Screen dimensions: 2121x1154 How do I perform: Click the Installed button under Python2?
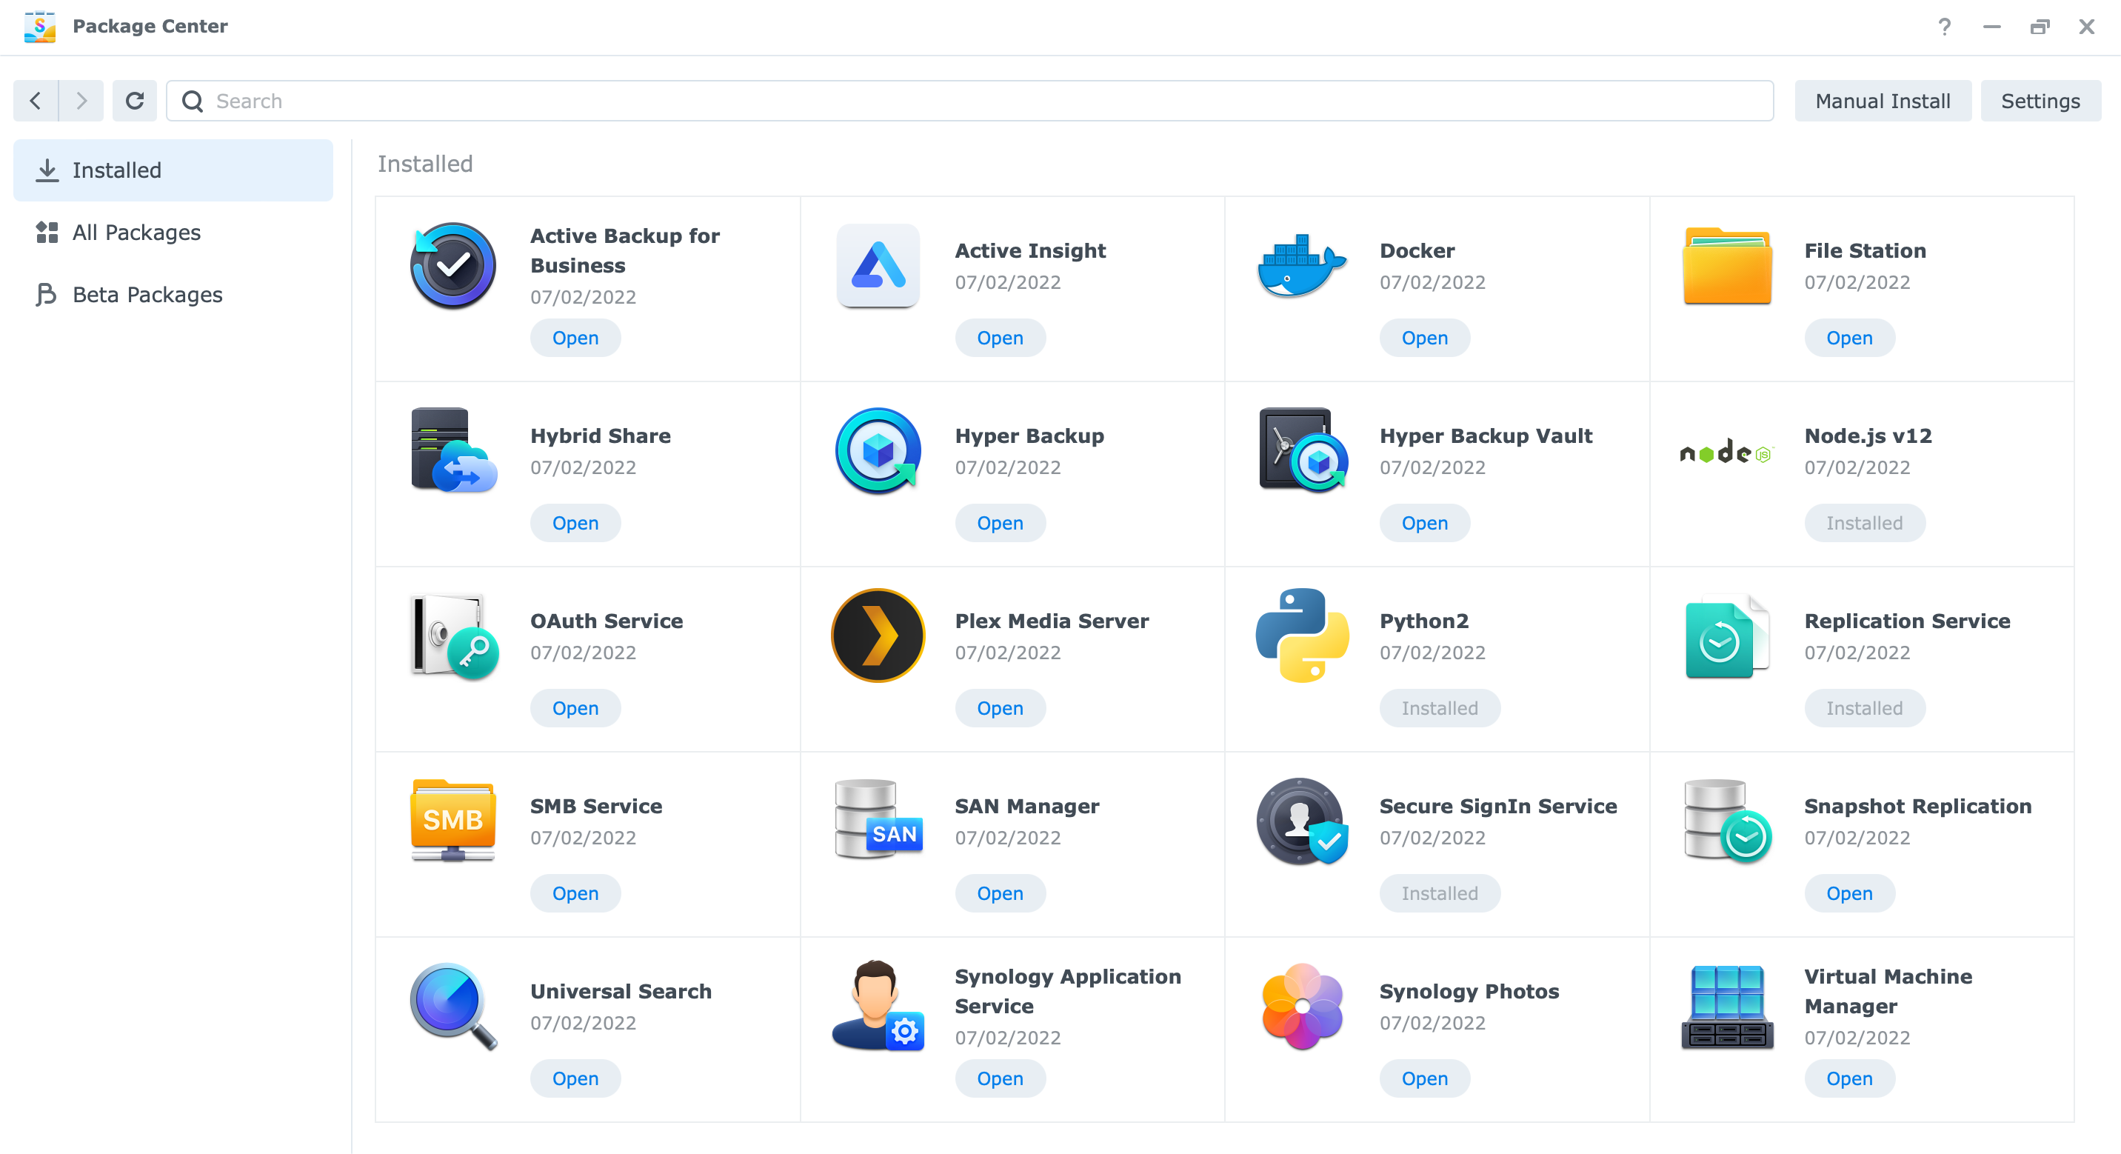point(1439,708)
